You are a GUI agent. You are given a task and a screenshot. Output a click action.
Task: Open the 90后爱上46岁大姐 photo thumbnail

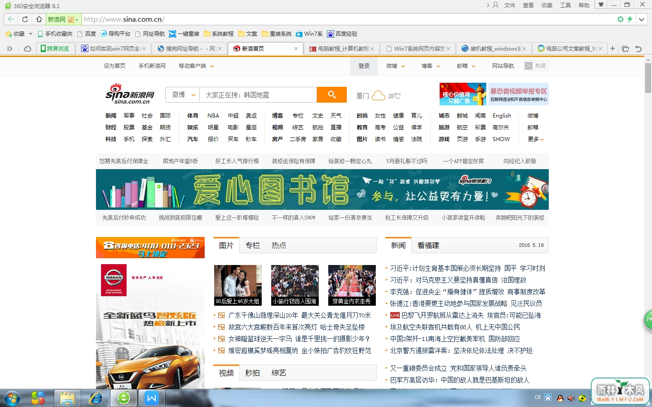coord(238,285)
